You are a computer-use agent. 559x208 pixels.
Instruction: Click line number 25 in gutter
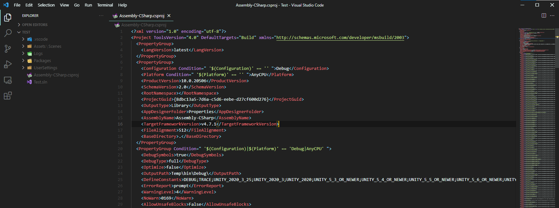(120, 180)
